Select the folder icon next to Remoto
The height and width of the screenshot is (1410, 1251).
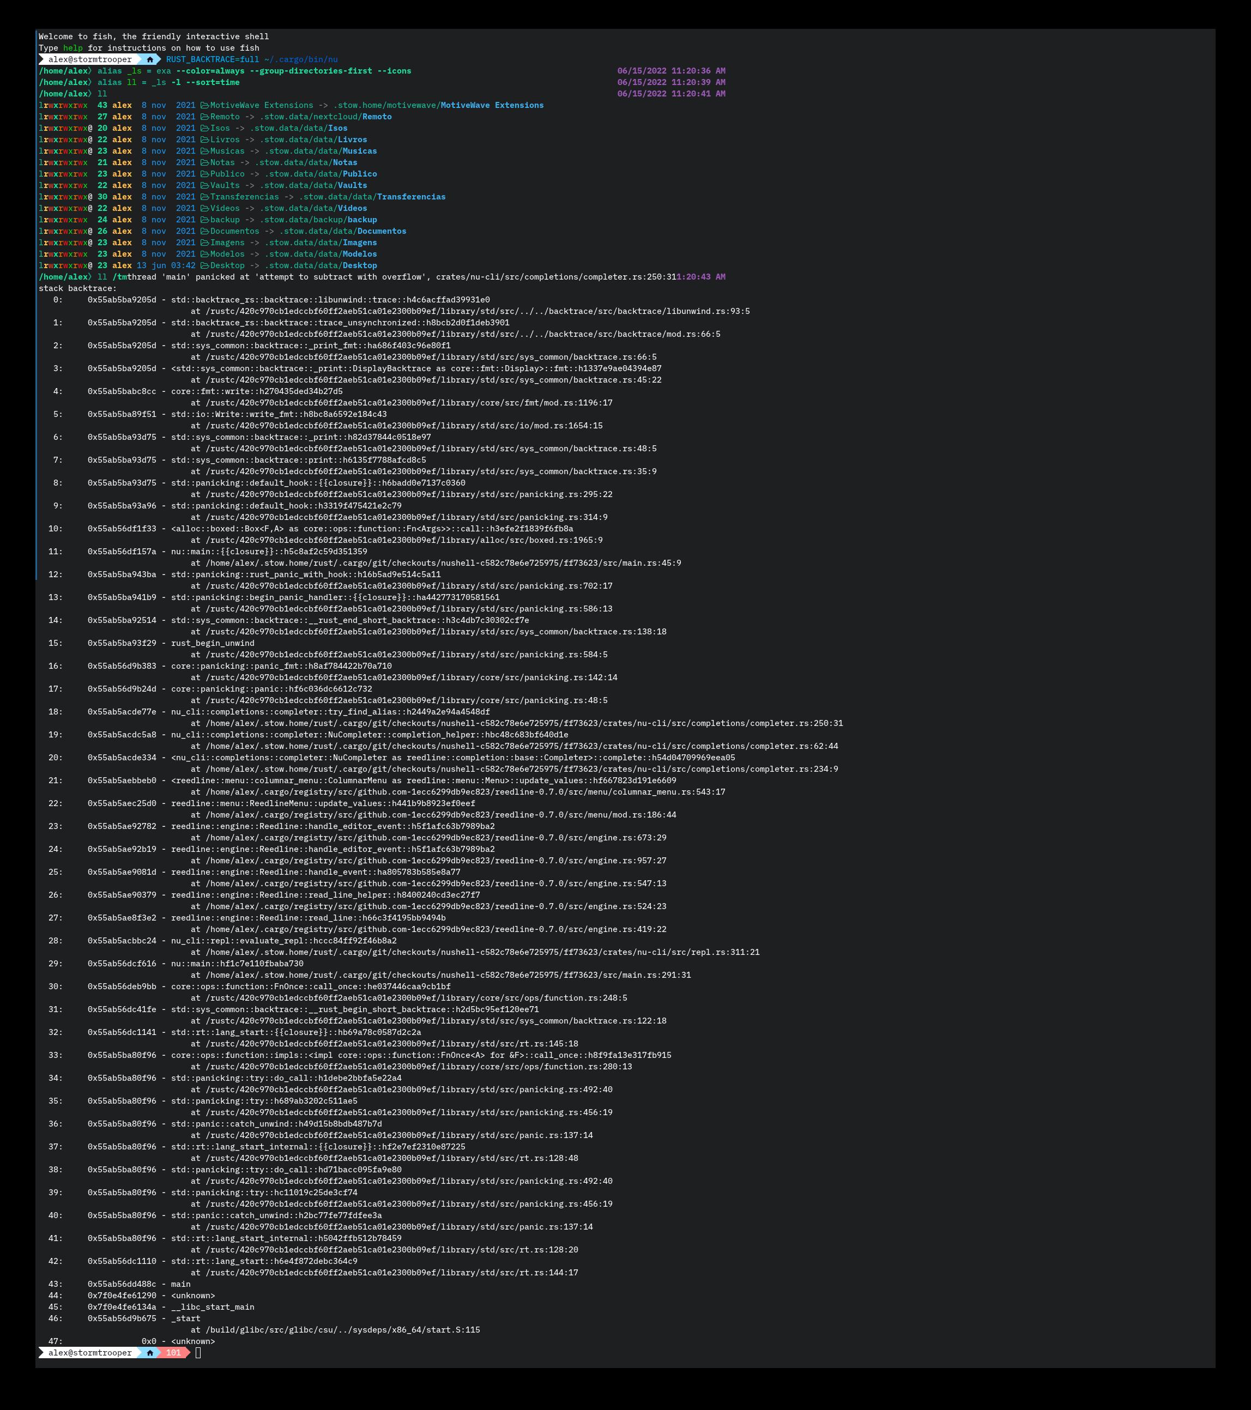(x=204, y=117)
